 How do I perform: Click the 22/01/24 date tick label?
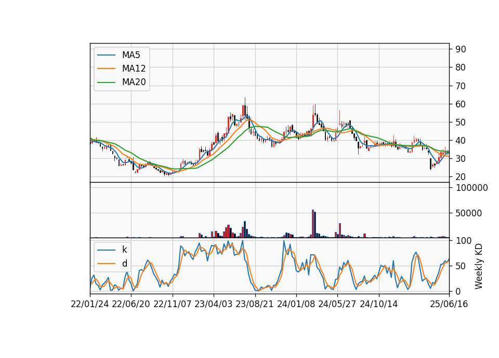tap(90, 304)
